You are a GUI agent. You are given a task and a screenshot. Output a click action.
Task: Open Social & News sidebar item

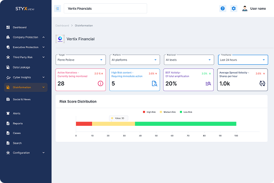26,99
